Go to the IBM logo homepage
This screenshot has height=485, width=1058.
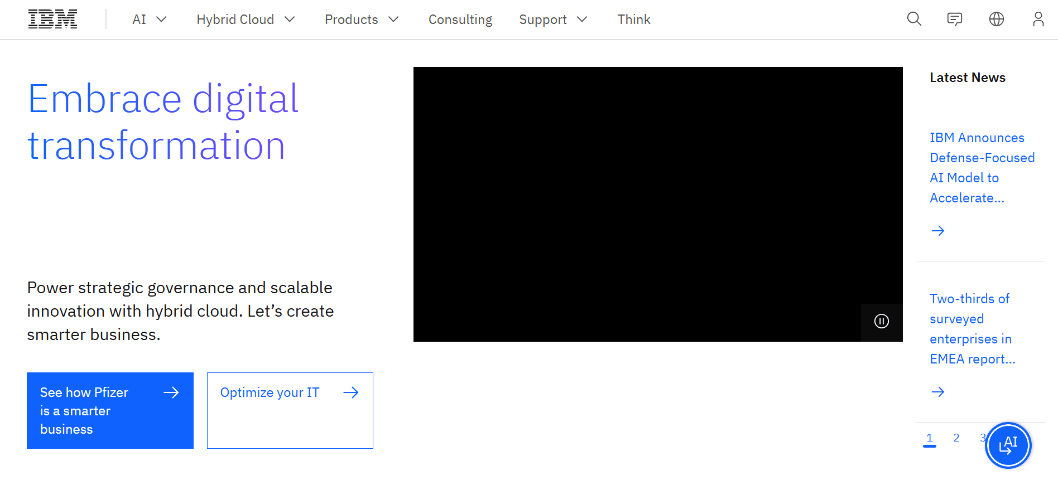click(52, 20)
